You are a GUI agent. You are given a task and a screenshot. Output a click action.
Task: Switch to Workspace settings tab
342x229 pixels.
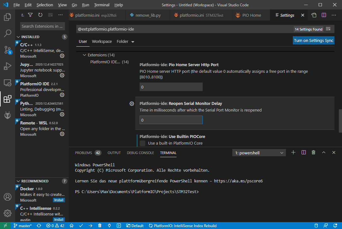[101, 41]
